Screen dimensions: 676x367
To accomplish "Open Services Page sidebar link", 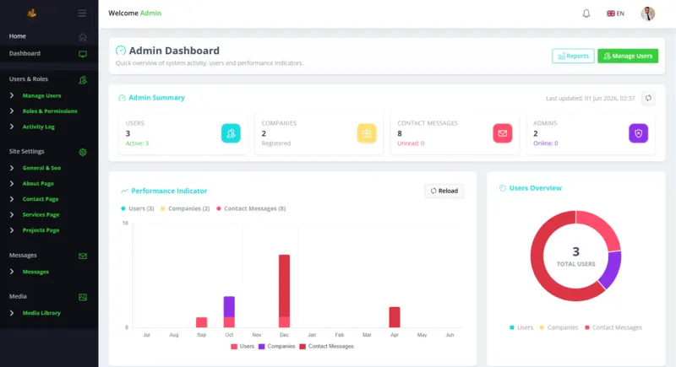I will tap(41, 214).
